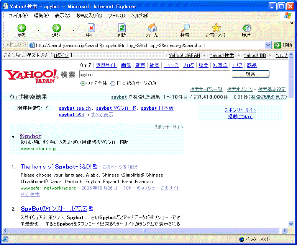Click new-window icon after SpyBotのインストール方法
The height and width of the screenshot is (245, 297).
[x=91, y=208]
